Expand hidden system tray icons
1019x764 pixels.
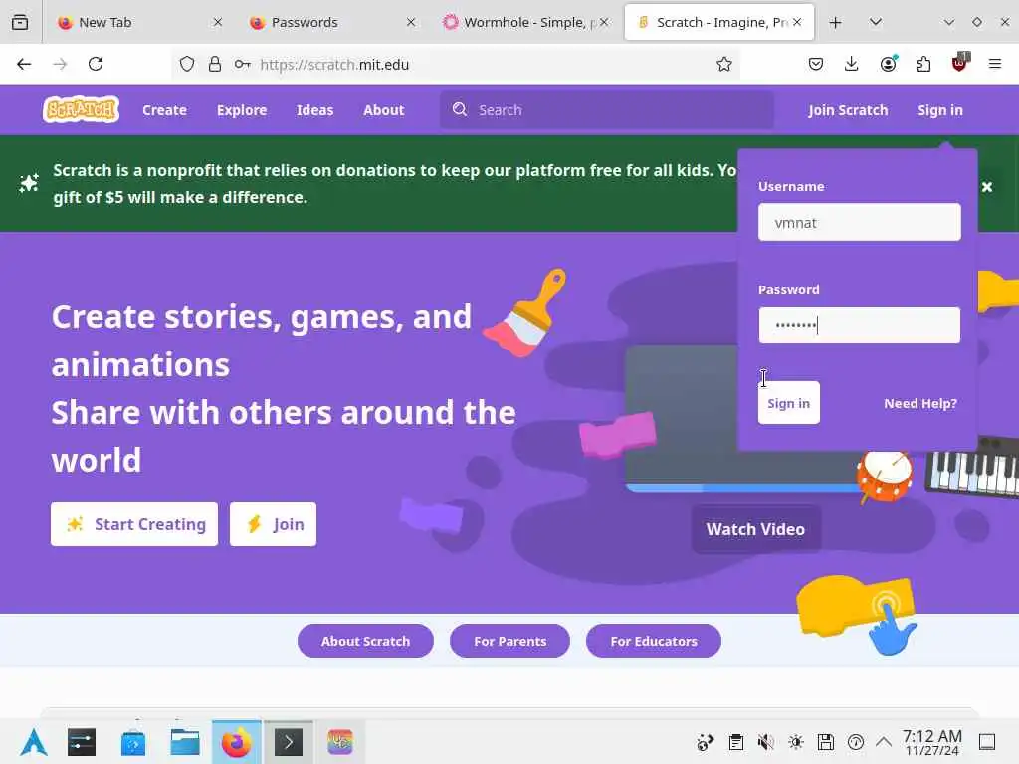884,742
